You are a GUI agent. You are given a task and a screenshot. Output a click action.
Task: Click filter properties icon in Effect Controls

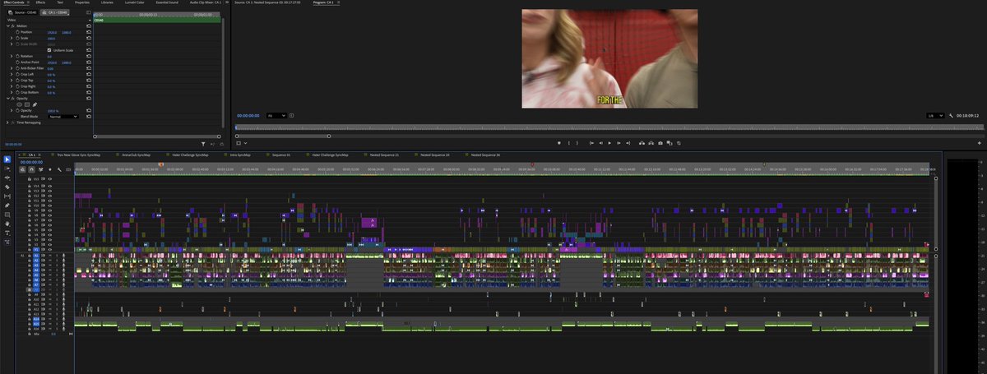204,143
